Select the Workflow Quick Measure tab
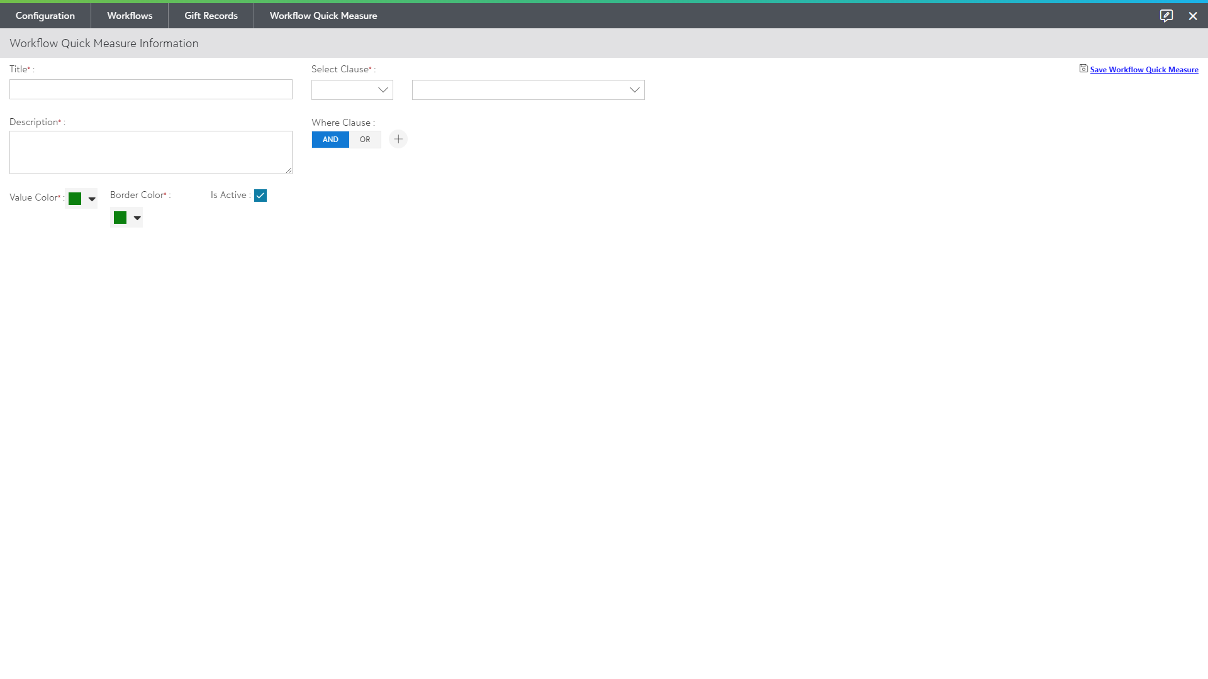 (323, 16)
